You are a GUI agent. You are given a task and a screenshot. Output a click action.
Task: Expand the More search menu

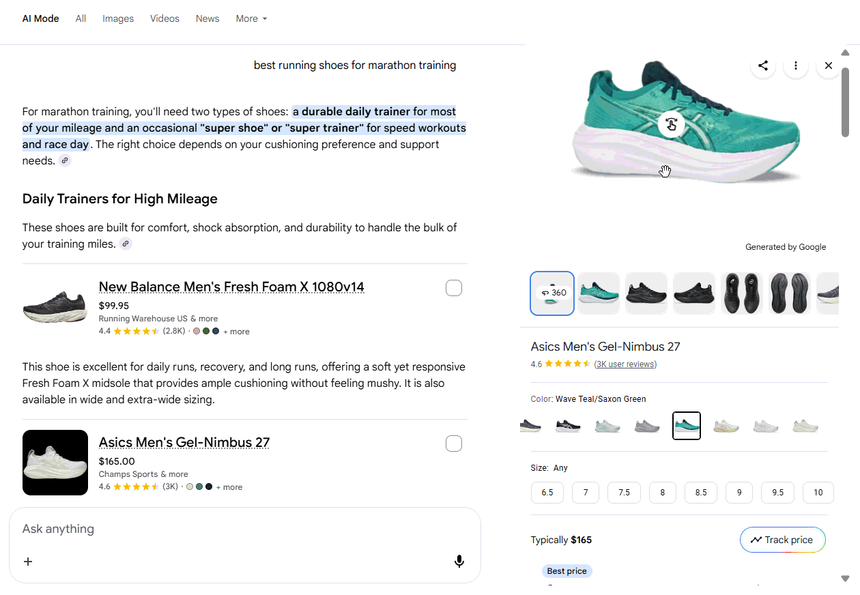point(251,18)
